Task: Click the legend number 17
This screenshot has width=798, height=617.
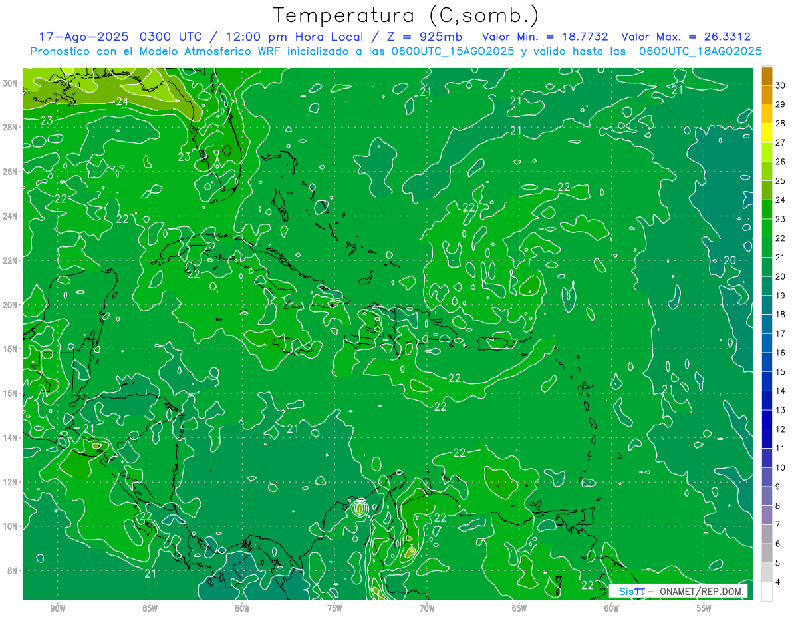Action: click(x=781, y=333)
